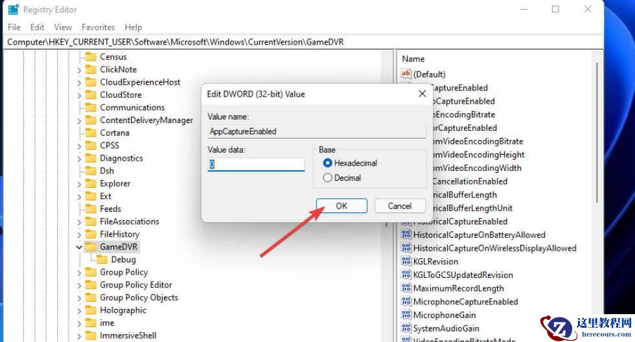Click the CloudStore folder icon
Image resolution: width=635 pixels, height=342 pixels.
tap(91, 95)
